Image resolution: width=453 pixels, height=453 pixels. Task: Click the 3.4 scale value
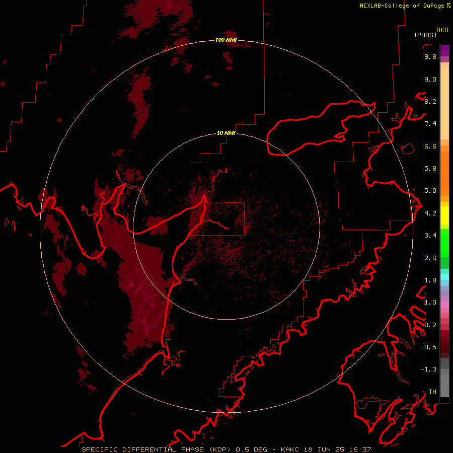click(x=430, y=236)
